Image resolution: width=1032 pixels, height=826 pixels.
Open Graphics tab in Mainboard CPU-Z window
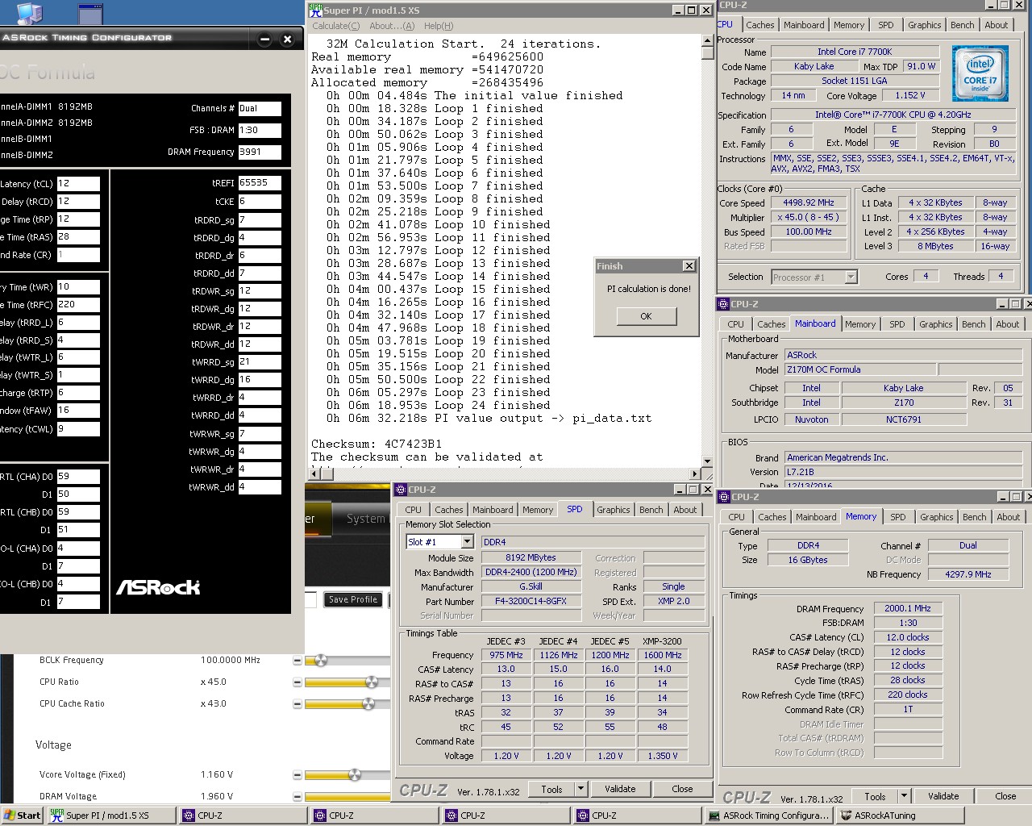[x=935, y=324]
